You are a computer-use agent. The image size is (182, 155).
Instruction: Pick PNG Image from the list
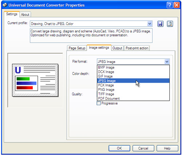[133, 90]
